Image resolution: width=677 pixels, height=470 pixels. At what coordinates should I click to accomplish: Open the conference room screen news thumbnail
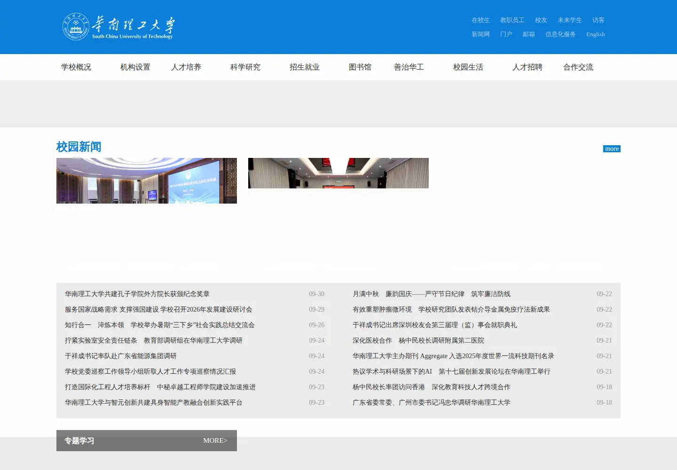[147, 180]
